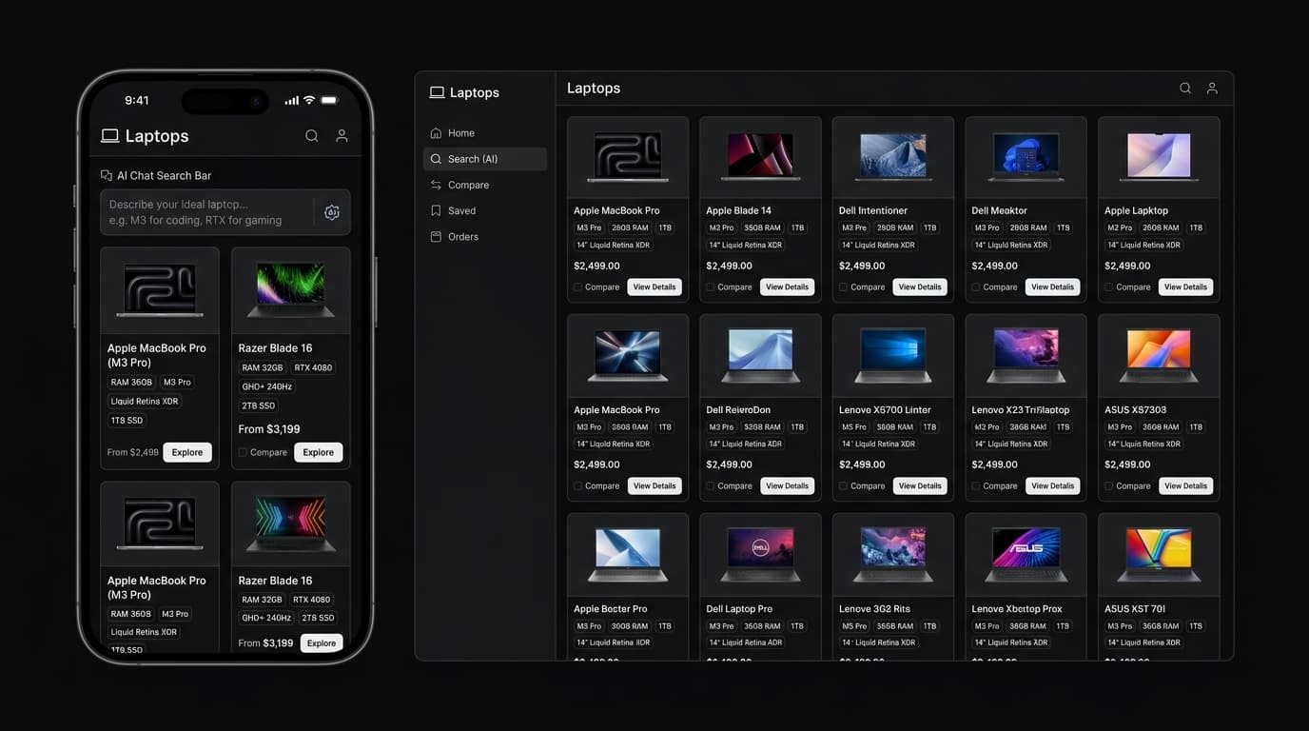Open Dell Meaktor laptop thumbnail
Screen dimensions: 1309x731
[1026, 157]
